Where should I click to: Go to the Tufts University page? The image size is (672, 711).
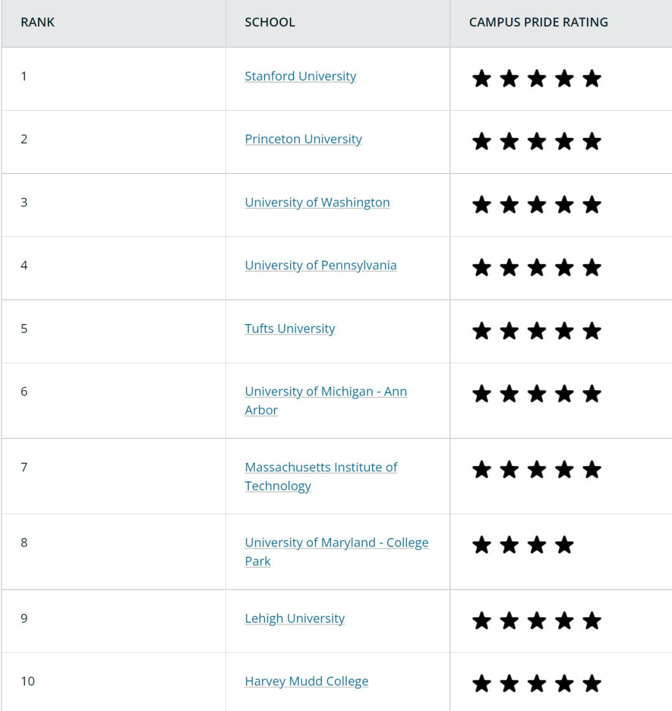coord(290,328)
